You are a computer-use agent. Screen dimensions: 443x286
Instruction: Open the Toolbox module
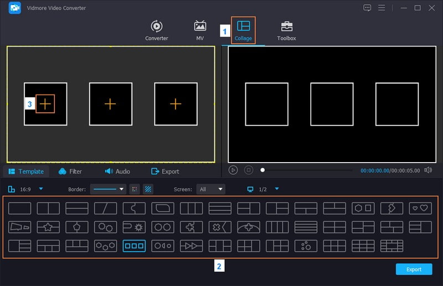[286, 30]
